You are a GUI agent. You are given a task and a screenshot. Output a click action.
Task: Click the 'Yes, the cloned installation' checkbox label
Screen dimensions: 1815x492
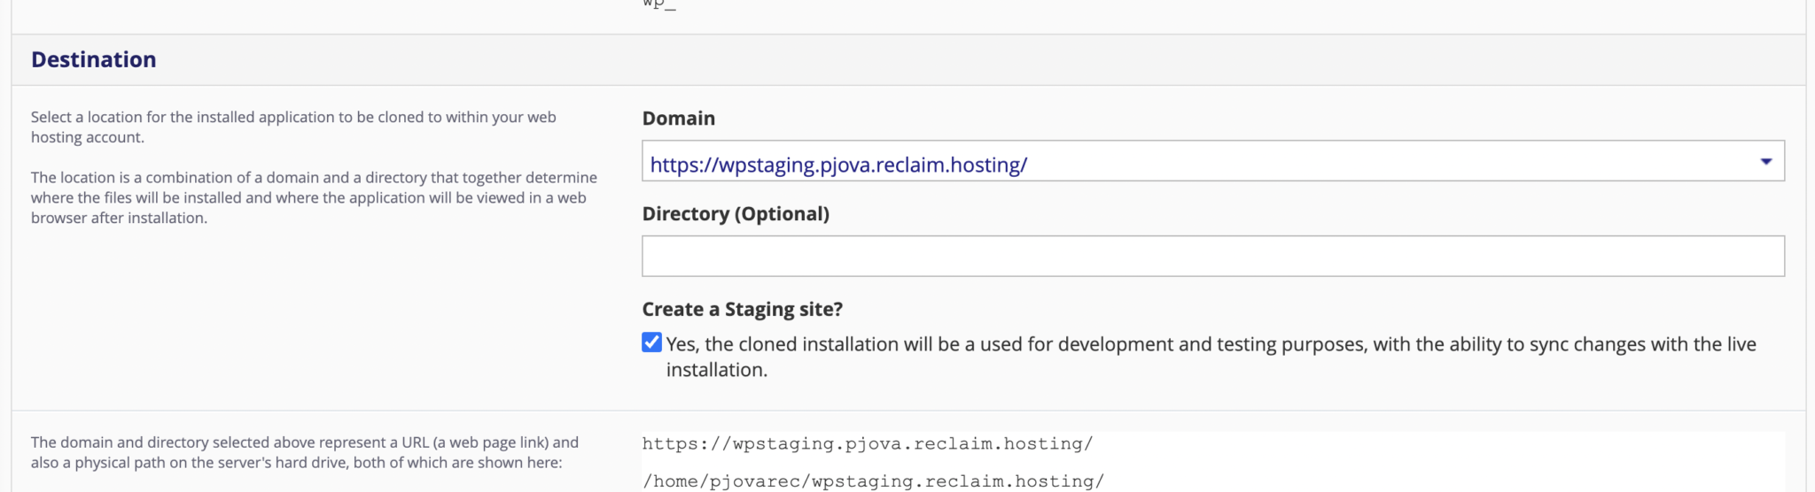click(x=1211, y=357)
